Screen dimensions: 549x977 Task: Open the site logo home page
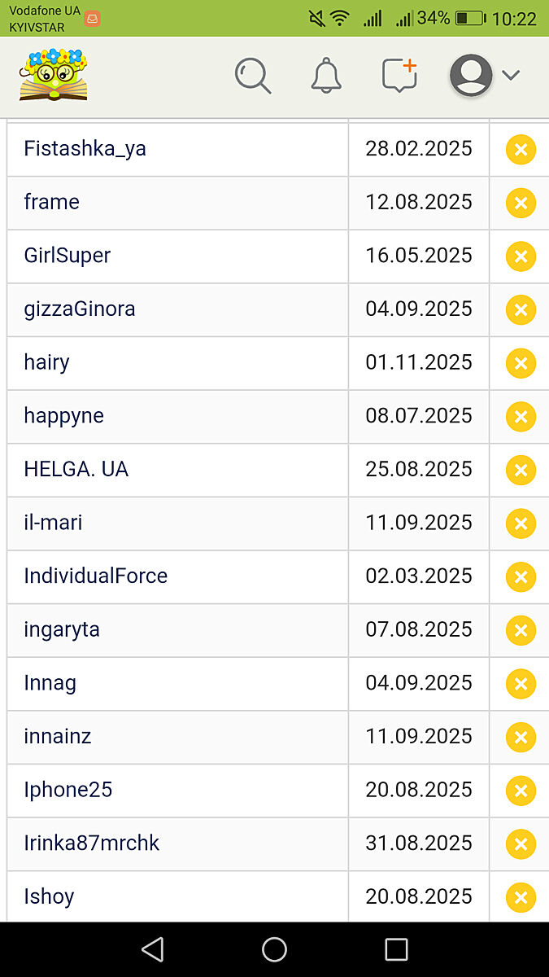[x=54, y=75]
